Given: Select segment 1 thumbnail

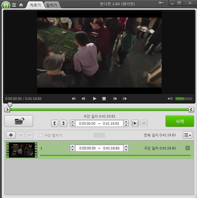Looking at the screenshot, I should pos(22,150).
